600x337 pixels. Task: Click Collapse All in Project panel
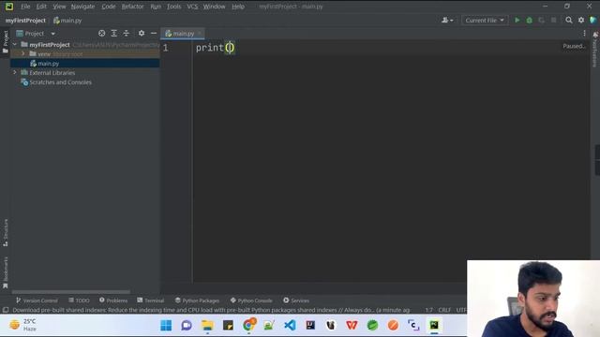coord(127,34)
